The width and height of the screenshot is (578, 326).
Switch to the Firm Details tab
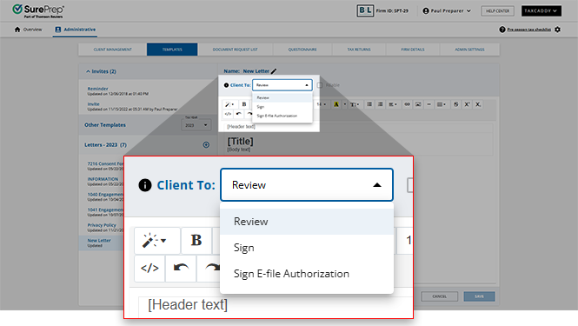point(413,50)
